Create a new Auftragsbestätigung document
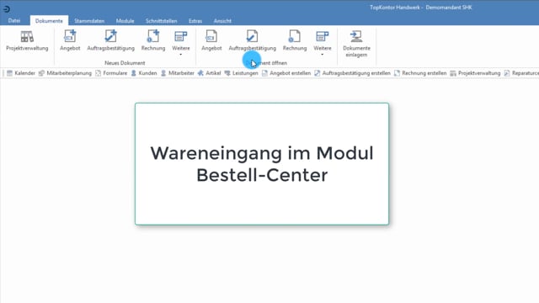This screenshot has height=303, width=539. click(110, 41)
